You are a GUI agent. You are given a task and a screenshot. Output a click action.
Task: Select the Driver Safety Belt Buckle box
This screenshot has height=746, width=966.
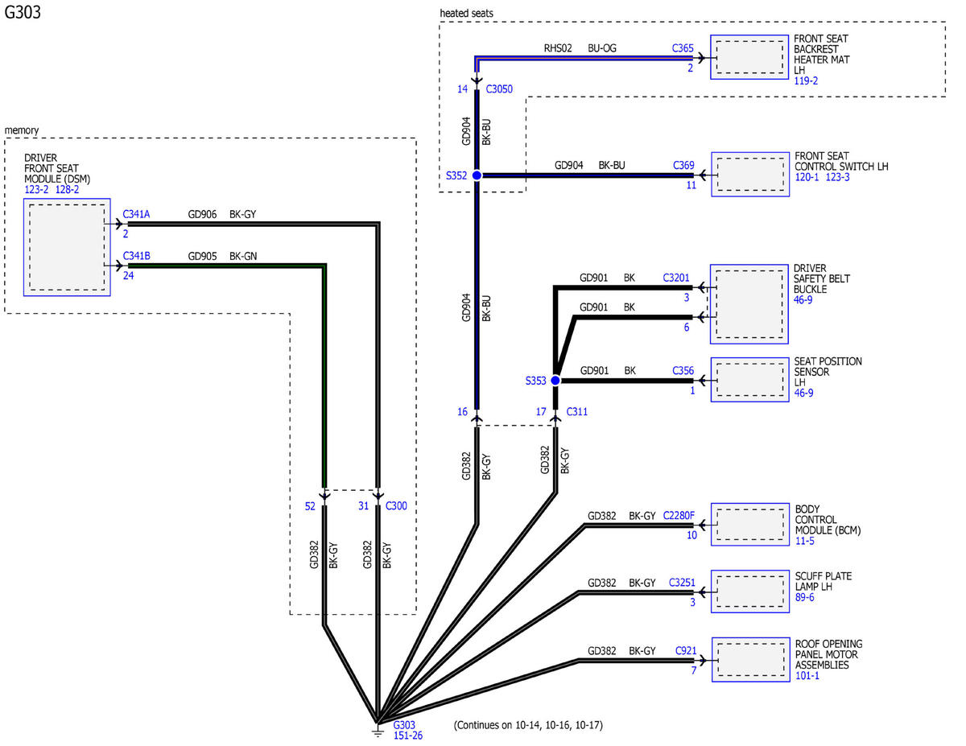point(749,304)
